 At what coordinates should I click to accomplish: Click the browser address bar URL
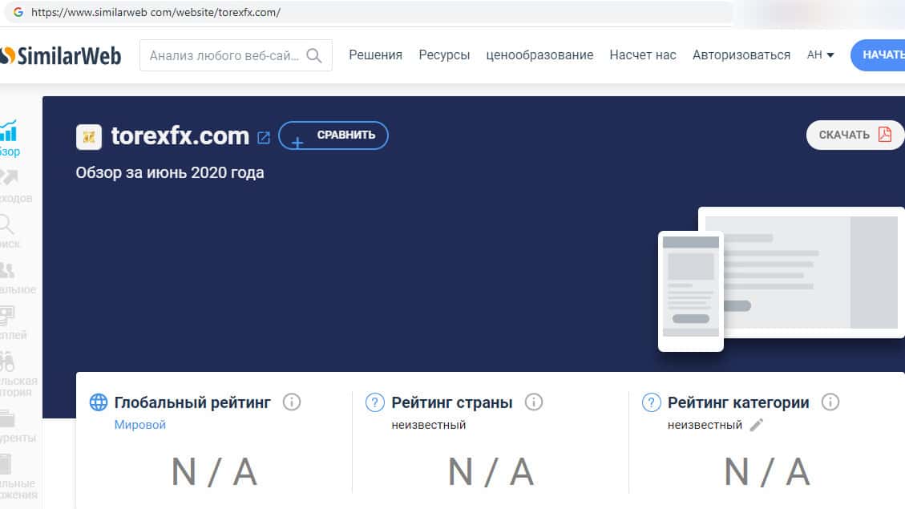pos(156,12)
